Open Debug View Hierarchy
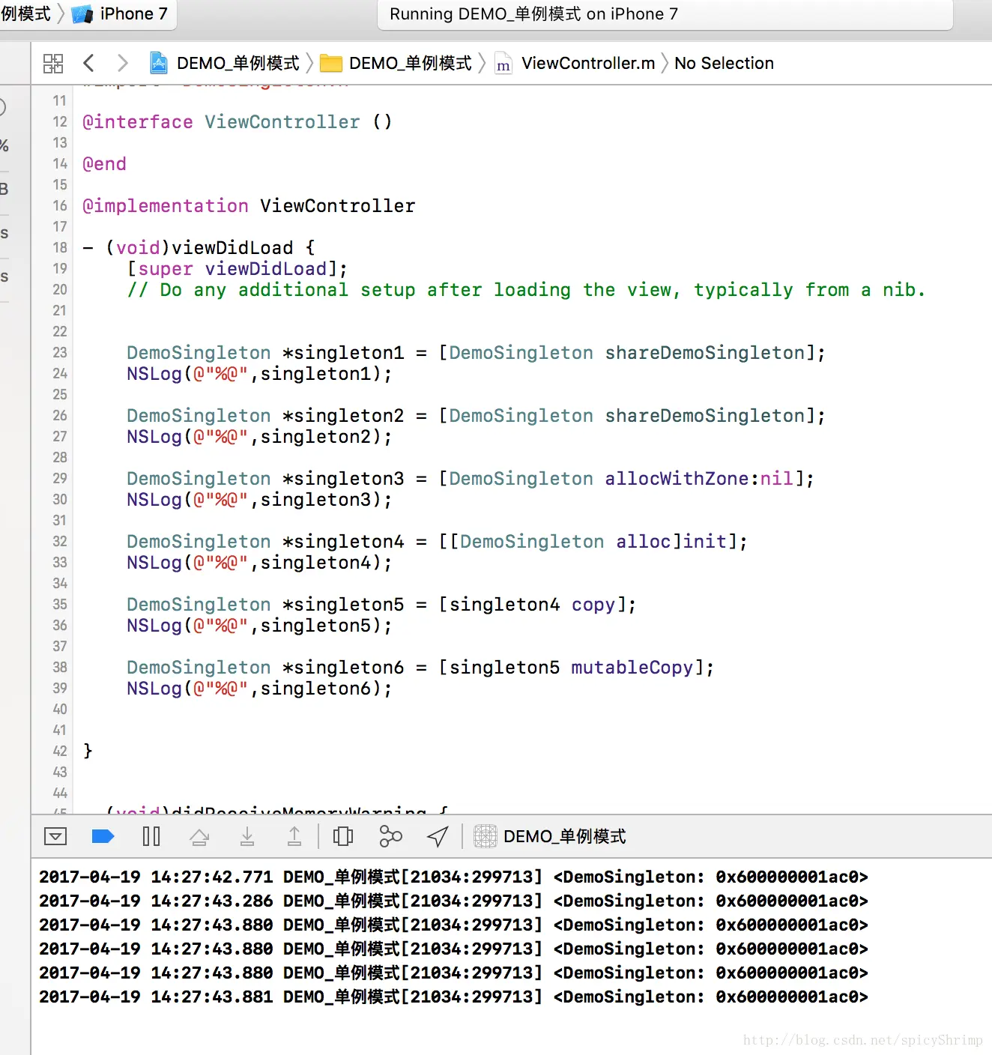992x1055 pixels. 343,836
